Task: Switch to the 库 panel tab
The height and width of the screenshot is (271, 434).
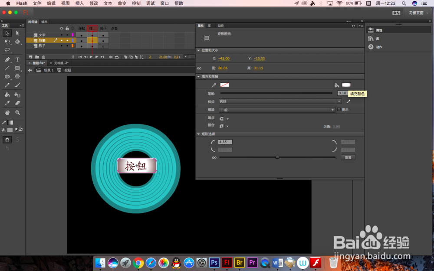Action: [209, 25]
